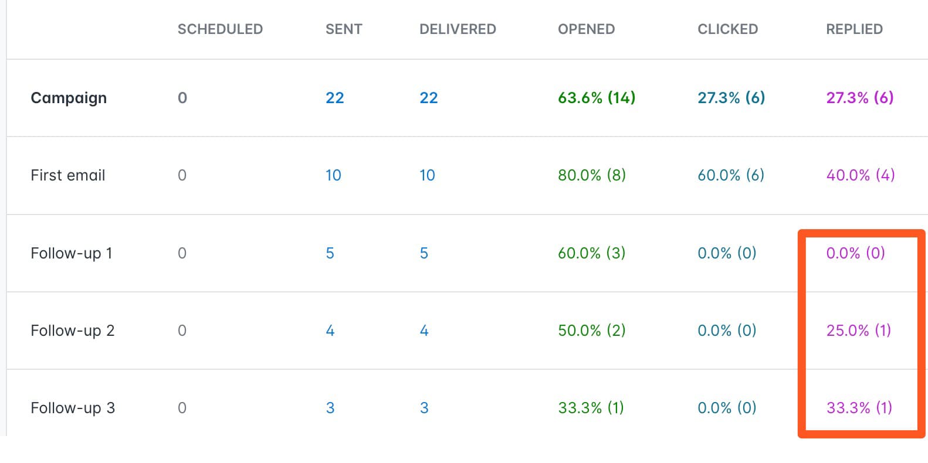
Task: Click First email clicked rate 60.0% (6)
Action: click(730, 175)
